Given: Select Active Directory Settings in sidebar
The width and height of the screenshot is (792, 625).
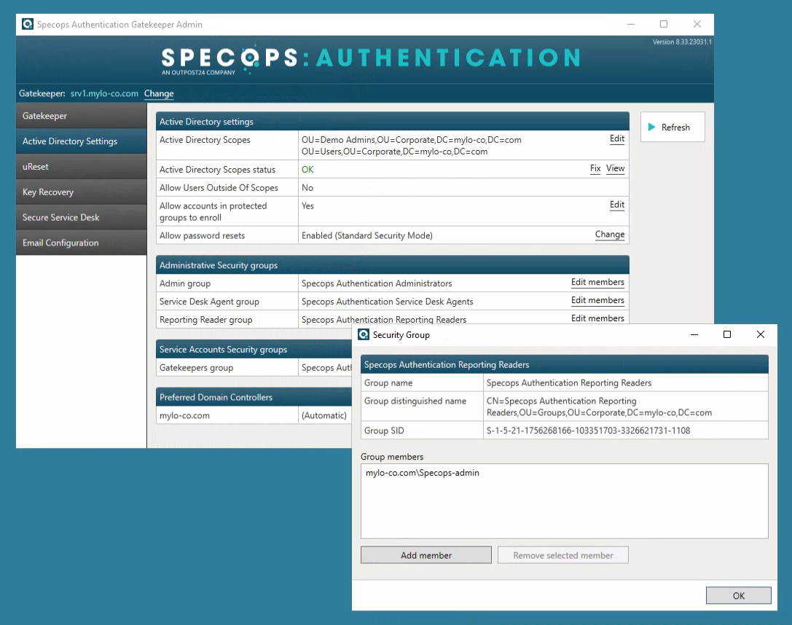Looking at the screenshot, I should (x=82, y=141).
